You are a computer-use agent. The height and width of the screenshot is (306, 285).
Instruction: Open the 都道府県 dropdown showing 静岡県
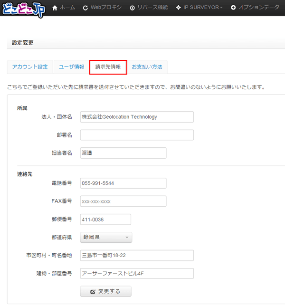click(x=106, y=237)
